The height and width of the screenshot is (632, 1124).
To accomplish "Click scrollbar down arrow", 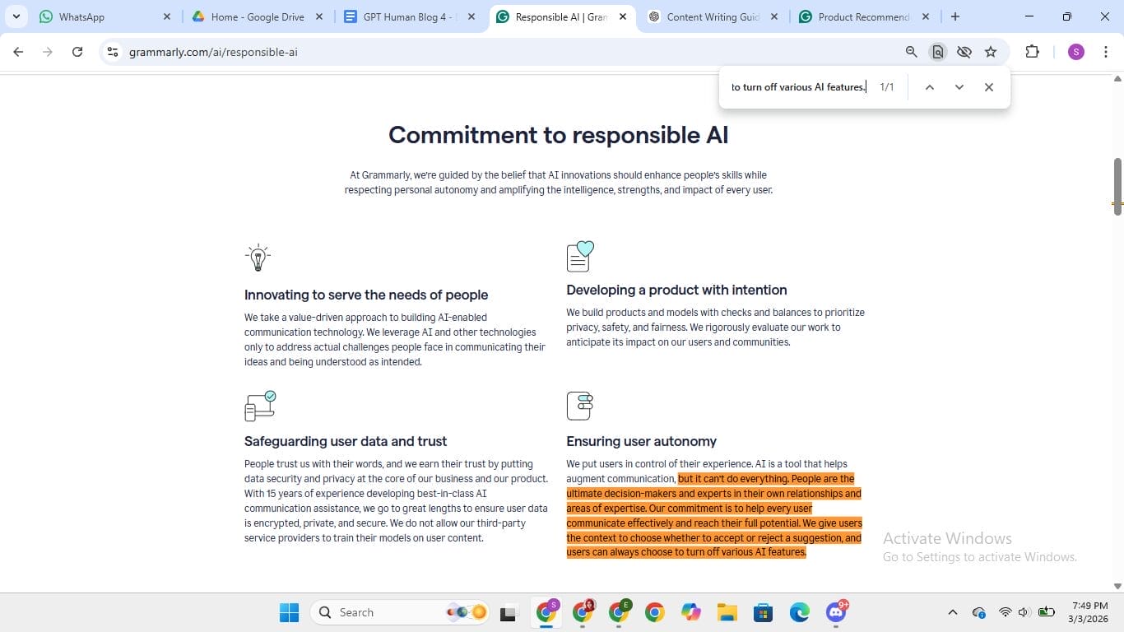I will click(1117, 586).
